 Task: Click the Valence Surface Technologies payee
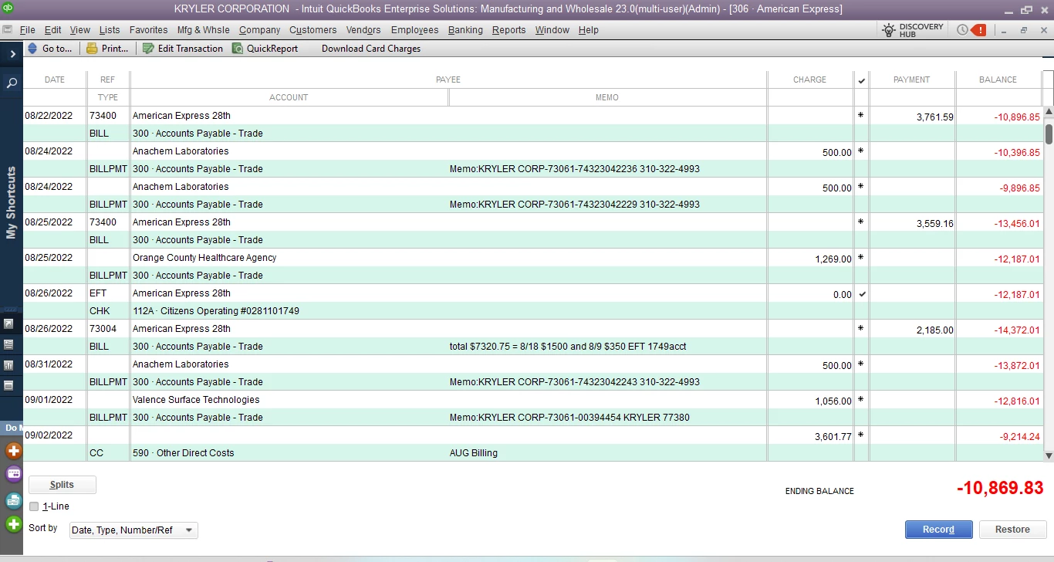point(196,400)
